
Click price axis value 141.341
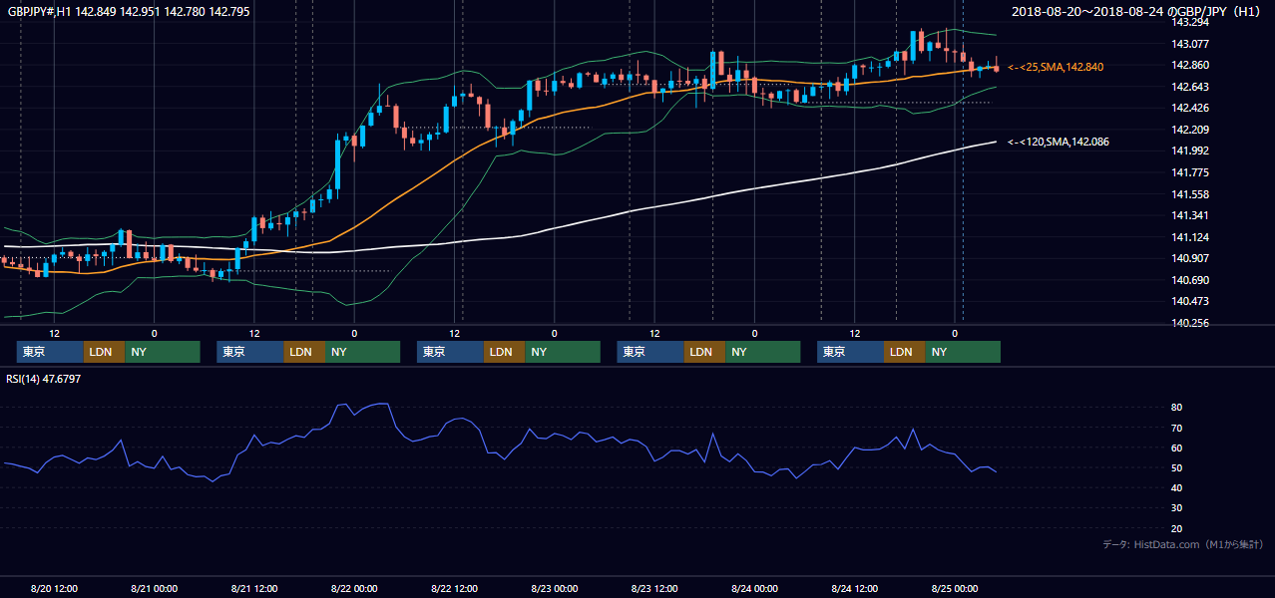[1190, 215]
